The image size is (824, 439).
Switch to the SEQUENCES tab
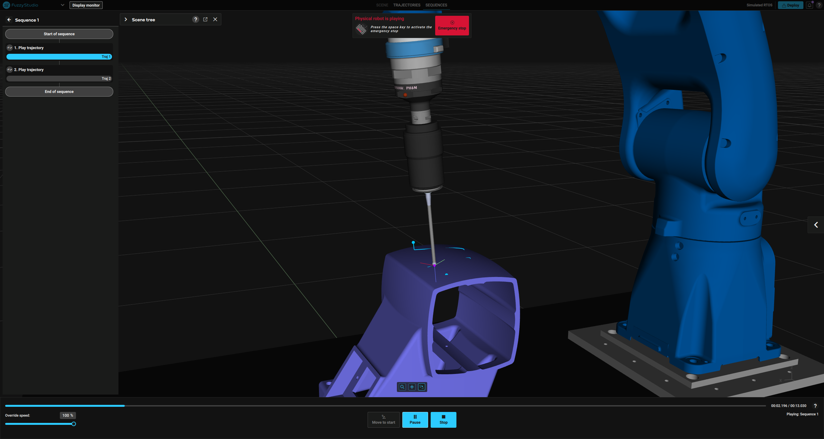tap(436, 5)
